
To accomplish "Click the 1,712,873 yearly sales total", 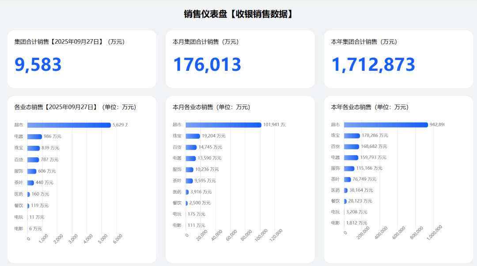I will pos(373,65).
